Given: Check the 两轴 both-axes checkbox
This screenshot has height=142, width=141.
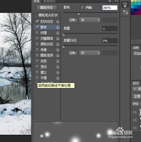Looking at the screenshot, I should coord(82,8).
